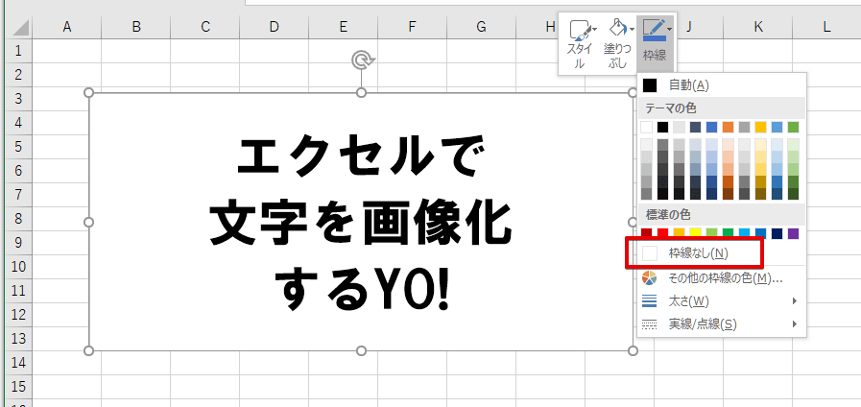The height and width of the screenshot is (407, 861).
Task: Pick the lightest gold shade below gold swatch
Action: point(760,144)
